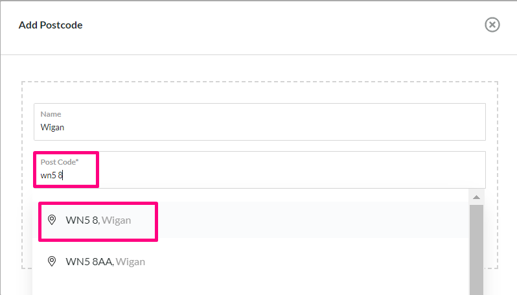Click the Name field label

click(51, 114)
